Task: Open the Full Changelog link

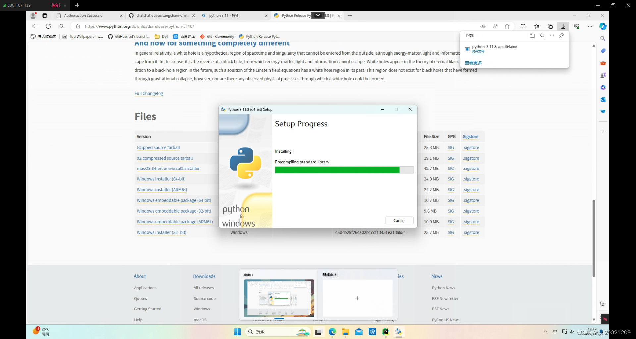Action: pyautogui.click(x=149, y=94)
